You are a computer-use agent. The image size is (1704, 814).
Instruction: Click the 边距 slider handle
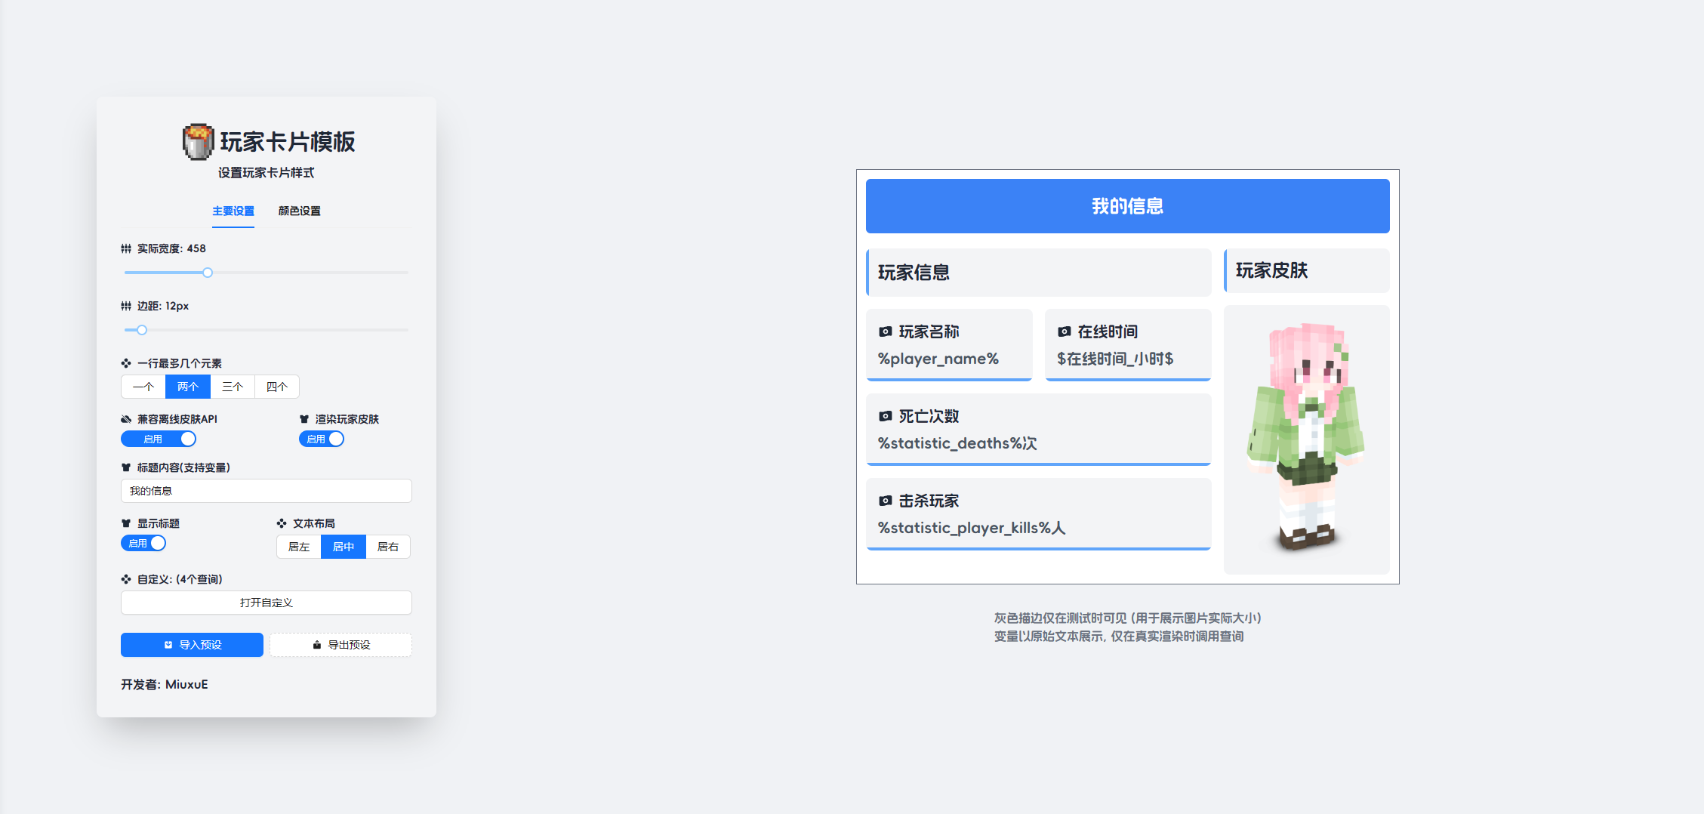142,330
